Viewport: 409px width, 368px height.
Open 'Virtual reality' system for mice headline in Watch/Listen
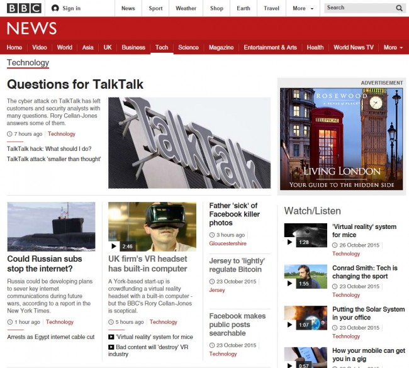point(364,231)
